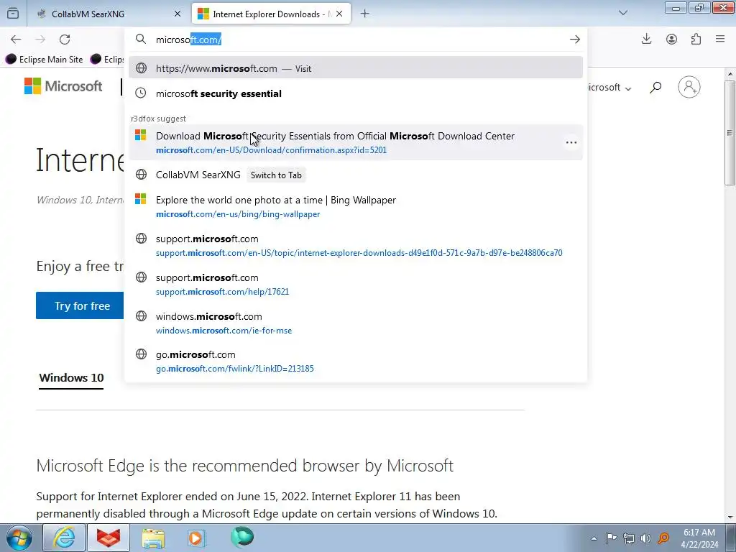This screenshot has width=736, height=552.
Task: Show hidden system tray icons
Action: coord(594,538)
